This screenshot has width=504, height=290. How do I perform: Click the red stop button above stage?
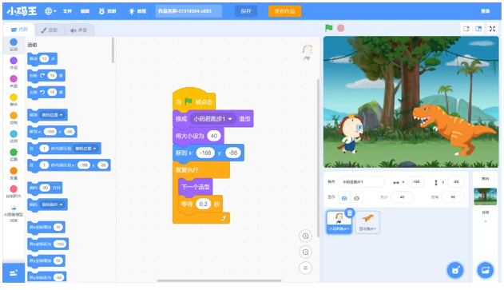pyautogui.click(x=341, y=28)
